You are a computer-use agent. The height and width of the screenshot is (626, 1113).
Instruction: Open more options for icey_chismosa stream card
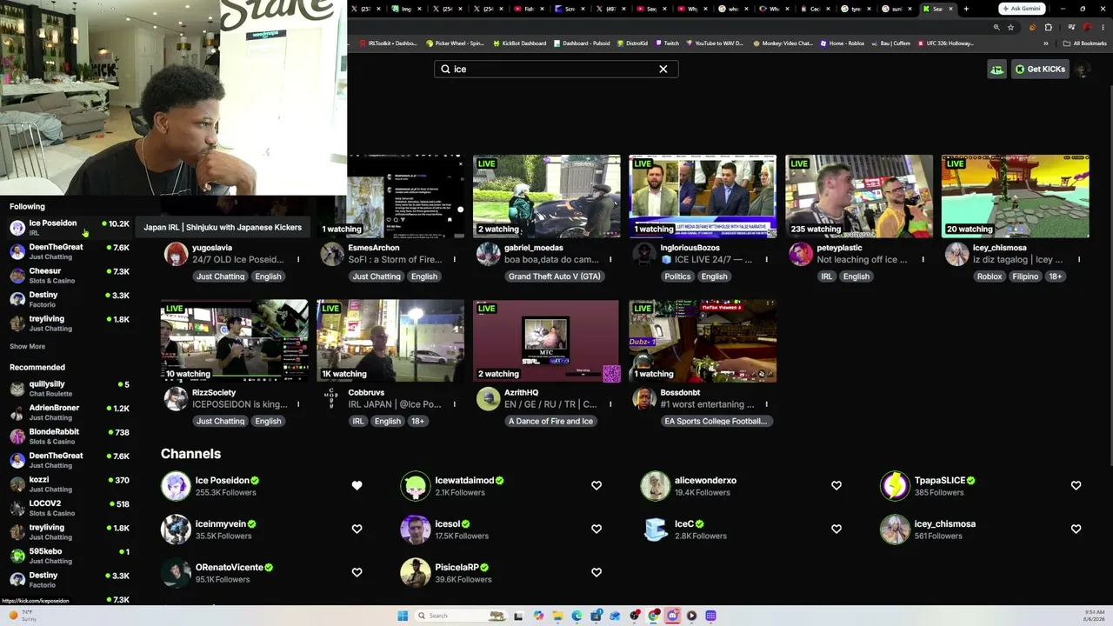click(1079, 259)
